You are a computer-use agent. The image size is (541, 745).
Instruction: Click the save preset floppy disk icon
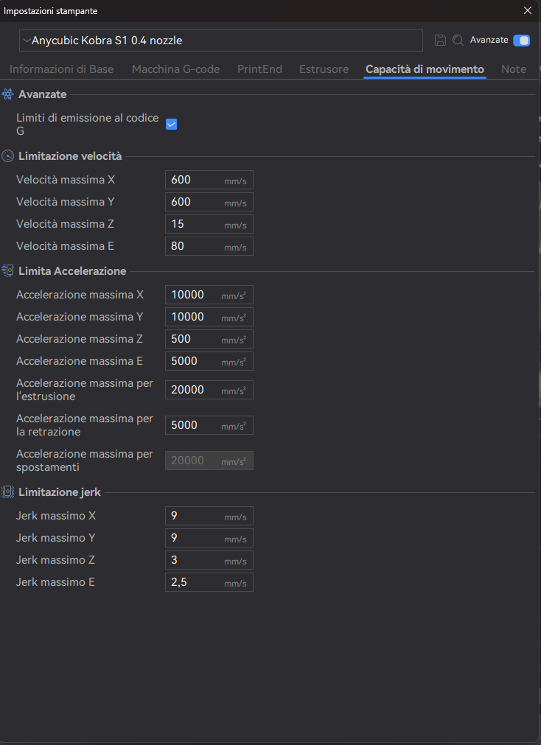(x=441, y=41)
